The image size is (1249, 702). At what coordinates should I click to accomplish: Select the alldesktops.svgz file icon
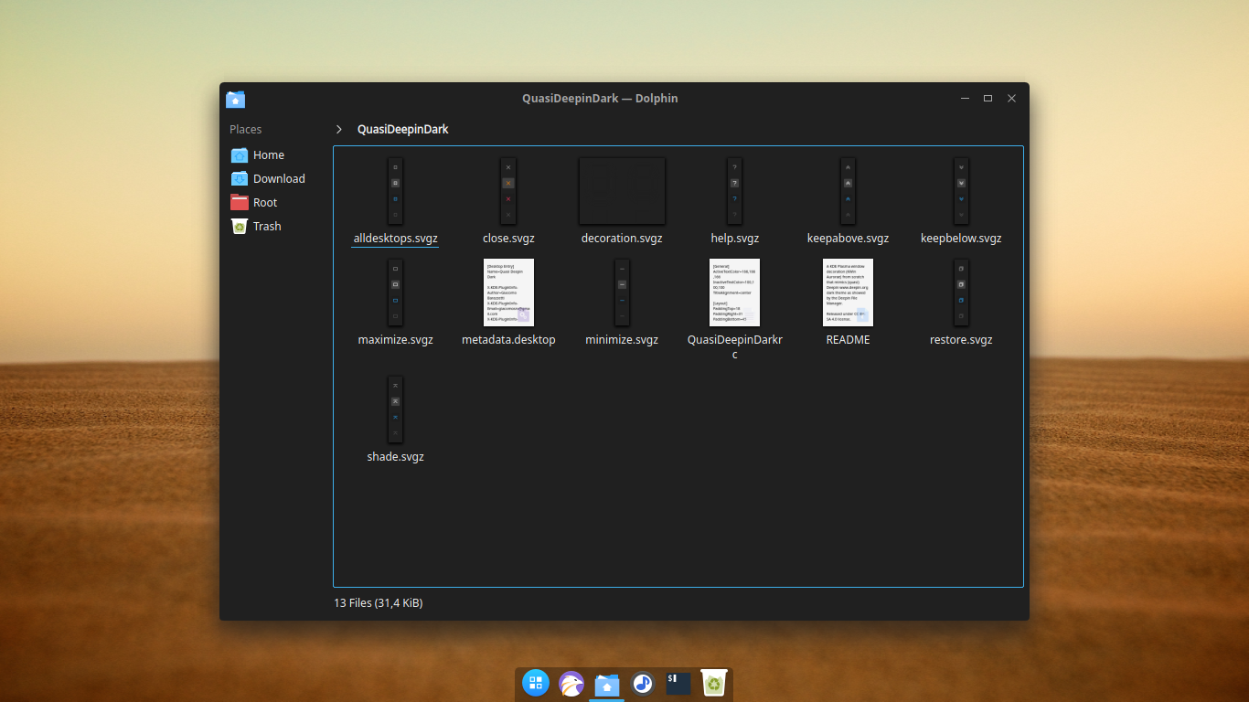pyautogui.click(x=395, y=191)
